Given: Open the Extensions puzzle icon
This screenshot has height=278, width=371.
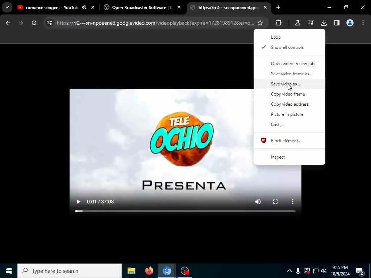Looking at the screenshot, I should pyautogui.click(x=279, y=23).
